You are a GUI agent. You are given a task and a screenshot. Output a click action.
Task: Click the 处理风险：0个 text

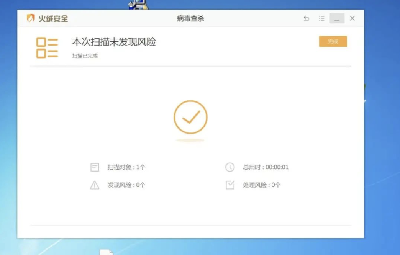click(262, 185)
